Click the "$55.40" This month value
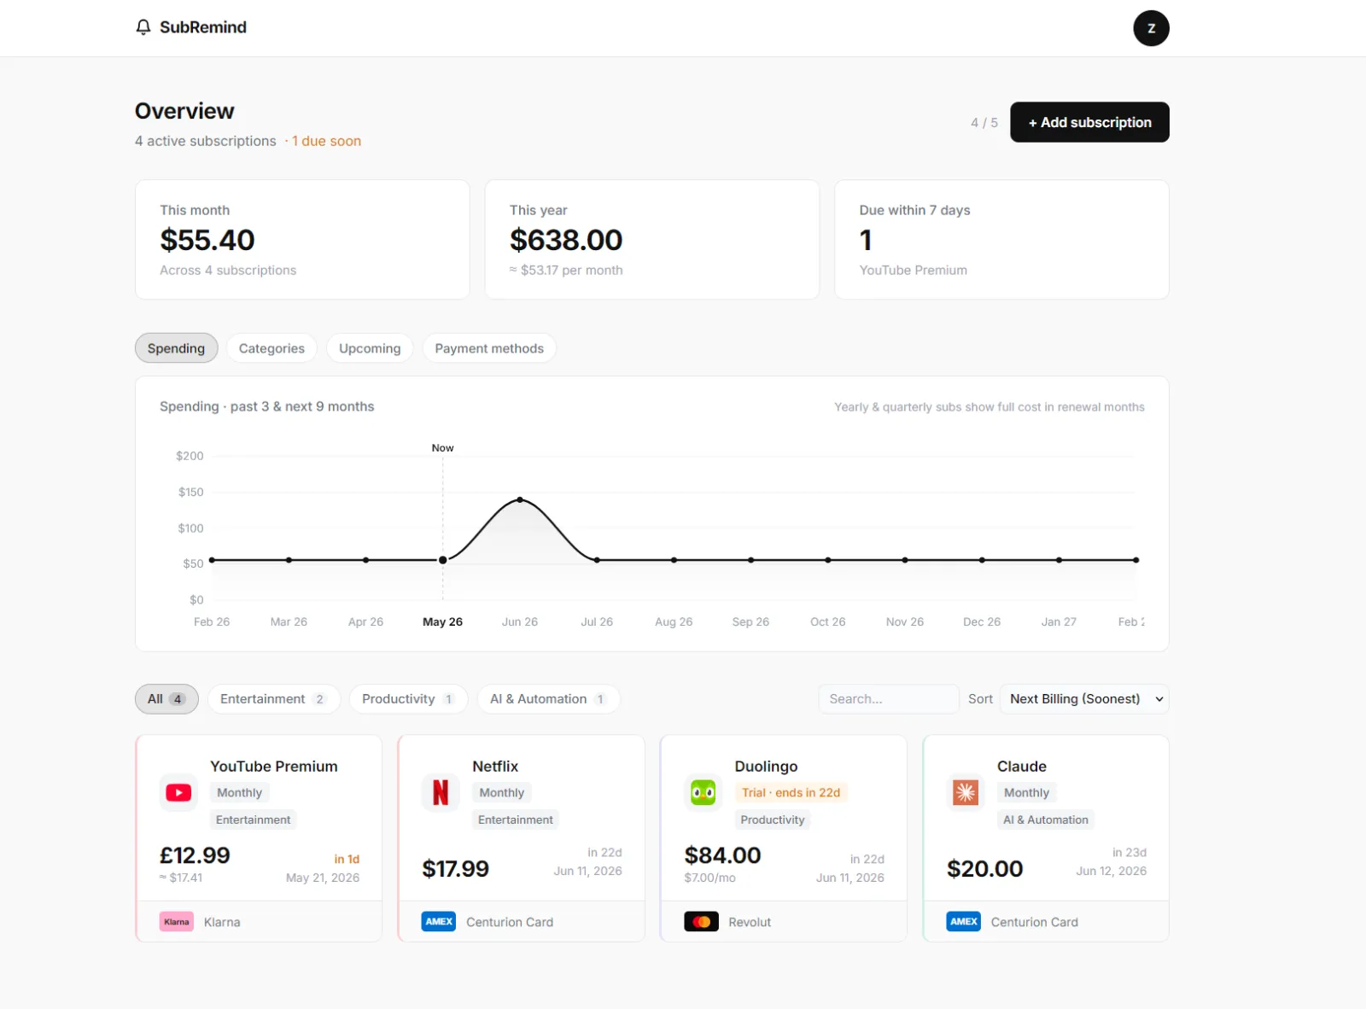 tap(207, 241)
